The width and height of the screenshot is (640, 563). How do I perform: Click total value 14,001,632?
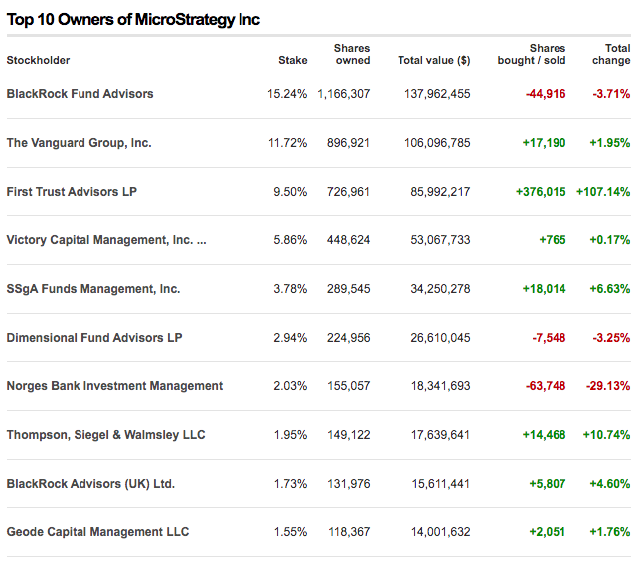click(441, 532)
